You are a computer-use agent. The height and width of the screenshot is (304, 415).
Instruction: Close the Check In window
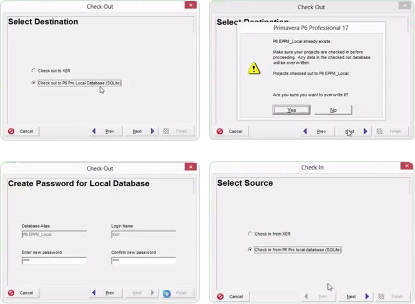point(407,166)
